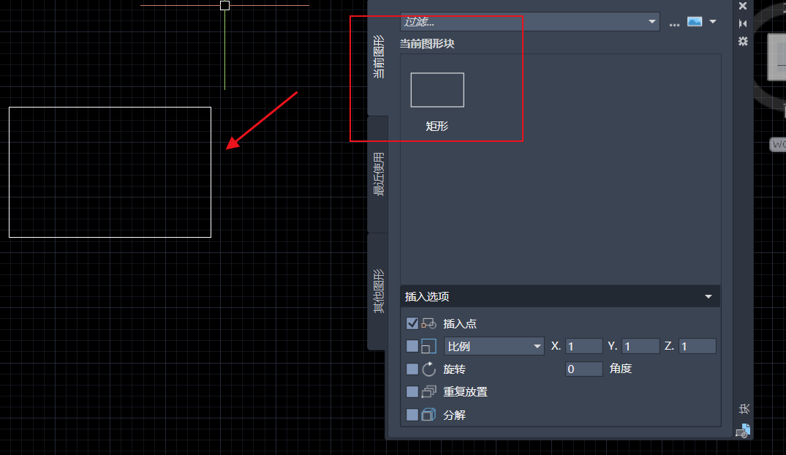Switch to the 最近使用 tab
The image size is (786, 455).
pyautogui.click(x=379, y=174)
